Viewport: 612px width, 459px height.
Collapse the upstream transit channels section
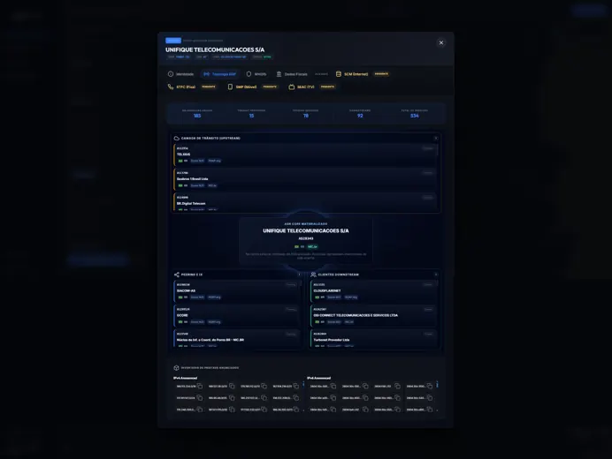[x=436, y=139]
